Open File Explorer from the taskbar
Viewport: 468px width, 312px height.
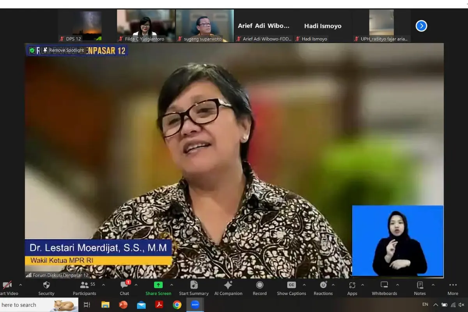[105, 305]
